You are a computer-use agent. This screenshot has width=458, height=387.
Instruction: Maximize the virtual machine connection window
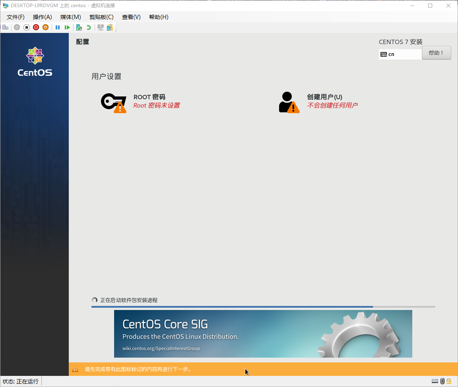[x=430, y=6]
